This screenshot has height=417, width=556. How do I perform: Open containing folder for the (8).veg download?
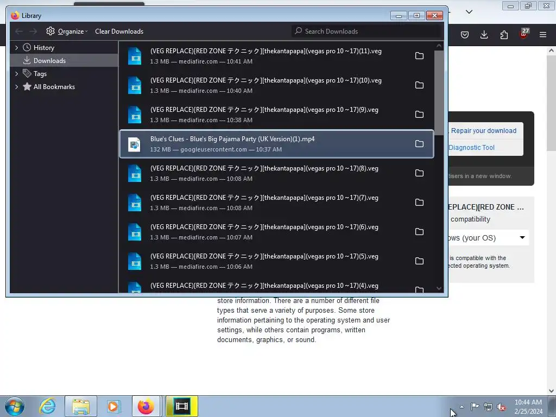(x=419, y=173)
